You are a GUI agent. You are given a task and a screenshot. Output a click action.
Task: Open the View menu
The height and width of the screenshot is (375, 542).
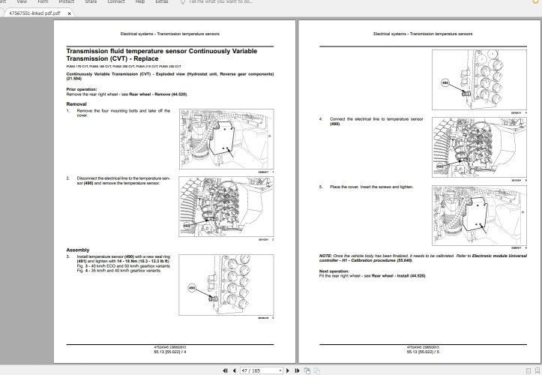click(22, 1)
